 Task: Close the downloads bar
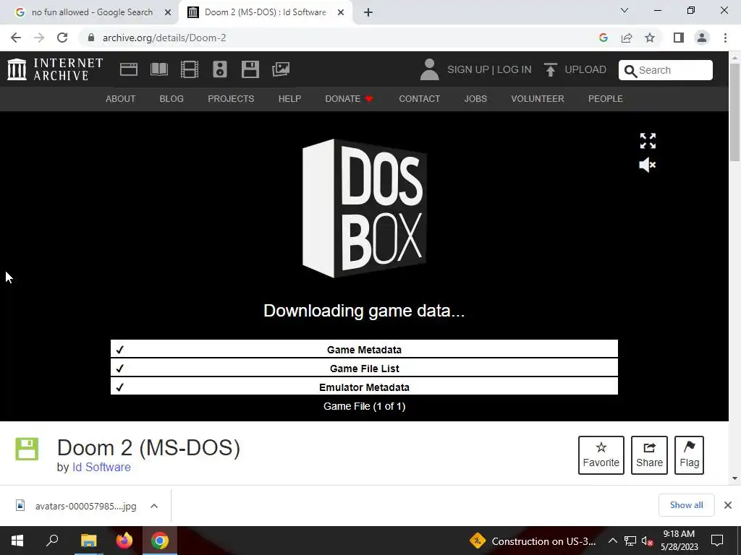click(x=728, y=505)
